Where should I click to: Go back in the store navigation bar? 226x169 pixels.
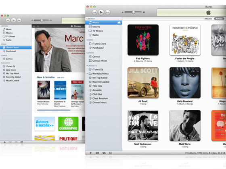click(34, 26)
